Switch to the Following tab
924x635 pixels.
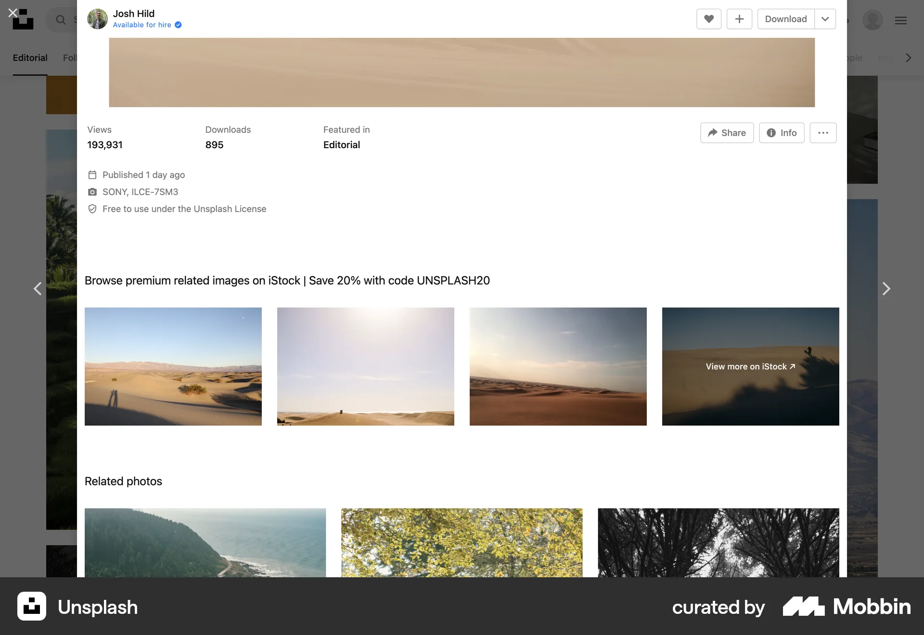click(x=71, y=58)
